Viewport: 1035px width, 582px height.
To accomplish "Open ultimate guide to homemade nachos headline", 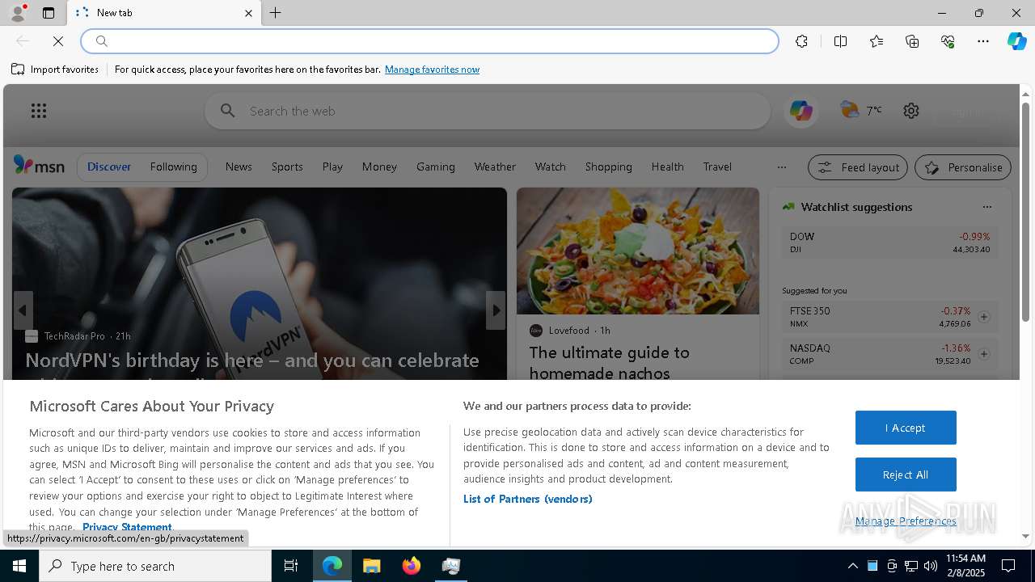I will point(610,363).
